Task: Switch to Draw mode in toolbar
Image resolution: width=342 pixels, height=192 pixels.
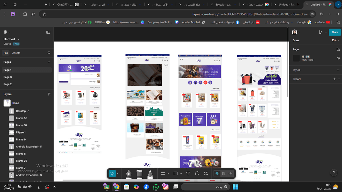Action: [217, 174]
